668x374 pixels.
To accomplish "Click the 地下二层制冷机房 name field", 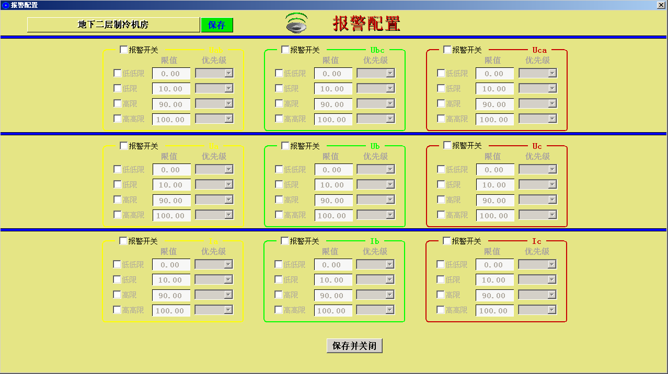I will pyautogui.click(x=113, y=25).
